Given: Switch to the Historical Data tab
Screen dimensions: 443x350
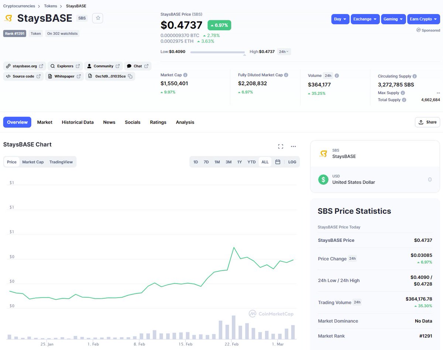Looking at the screenshot, I should tap(78, 122).
